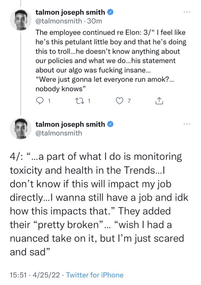The width and height of the screenshot is (201, 285).
Task: Click the 15:51 · 4/25/22 timestamp
Action: pos(35,275)
